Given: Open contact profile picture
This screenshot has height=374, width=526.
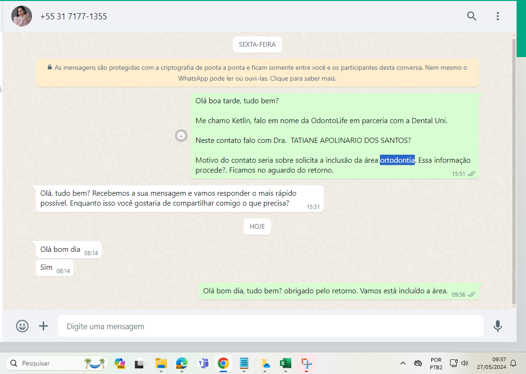Looking at the screenshot, I should (22, 16).
